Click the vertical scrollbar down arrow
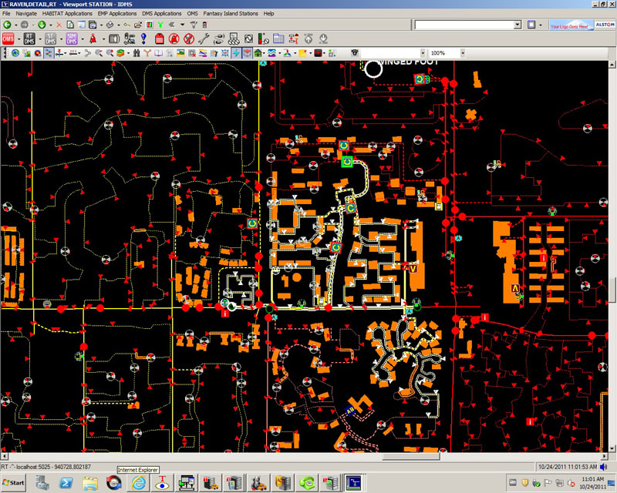 [x=612, y=448]
